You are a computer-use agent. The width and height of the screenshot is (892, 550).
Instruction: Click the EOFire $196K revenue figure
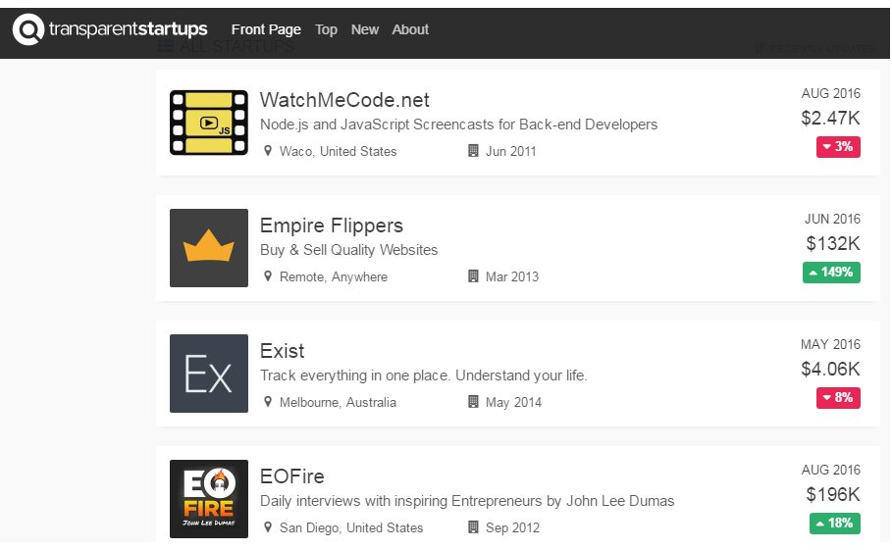pos(833,494)
